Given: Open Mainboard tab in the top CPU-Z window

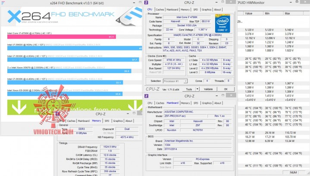Looking at the screenshot, I should click(172, 9).
